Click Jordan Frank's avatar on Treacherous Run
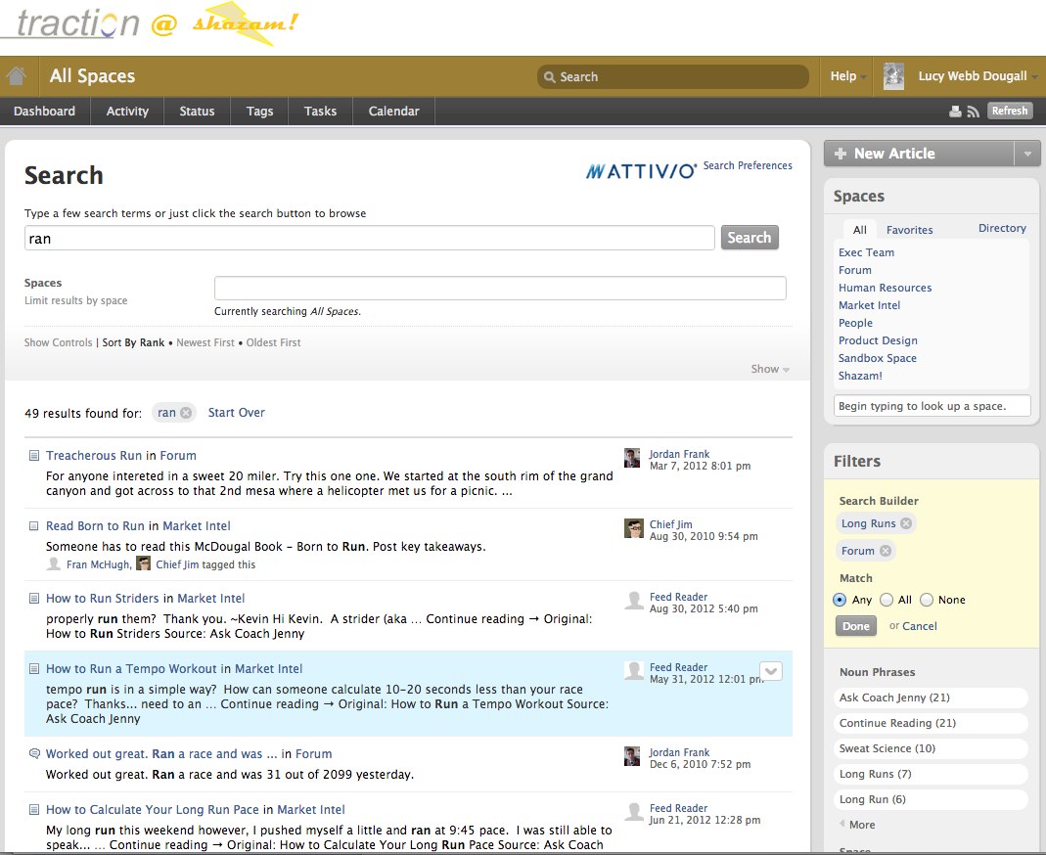Image resolution: width=1046 pixels, height=855 pixels. (x=633, y=458)
